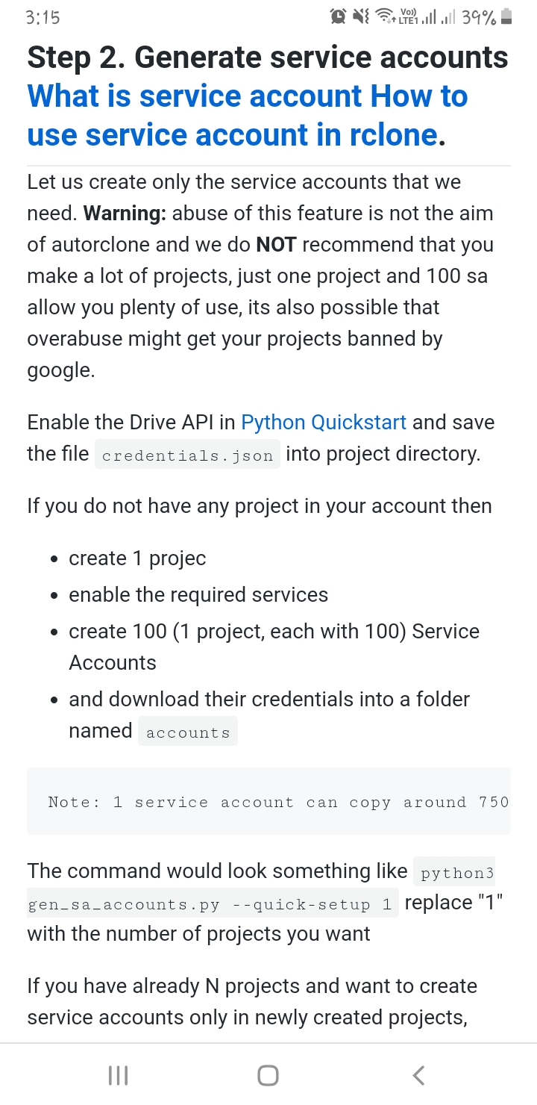
Task: Tap the Wi-Fi signal icon
Action: [x=386, y=17]
